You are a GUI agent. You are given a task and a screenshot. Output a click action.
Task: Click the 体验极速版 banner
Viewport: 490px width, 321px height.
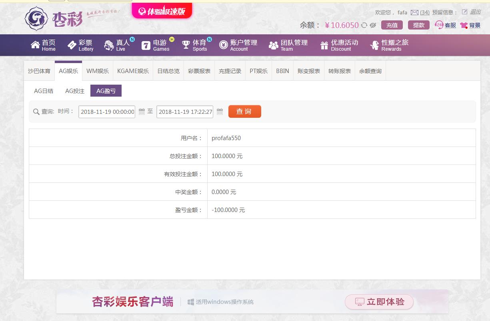pyautogui.click(x=162, y=11)
